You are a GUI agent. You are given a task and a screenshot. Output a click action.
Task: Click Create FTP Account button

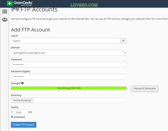[x=24, y=125]
